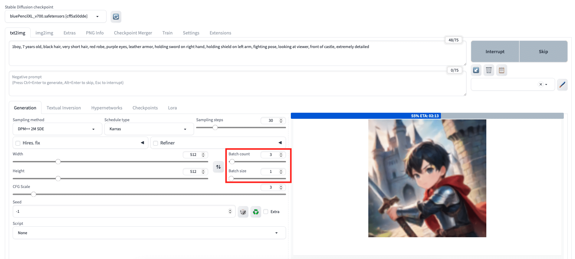Click the refresh checkpoint list icon
The image size is (575, 259).
point(116,17)
